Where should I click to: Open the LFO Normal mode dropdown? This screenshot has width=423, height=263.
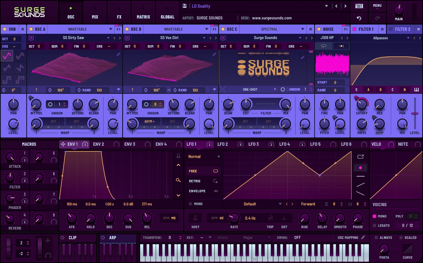(219, 157)
